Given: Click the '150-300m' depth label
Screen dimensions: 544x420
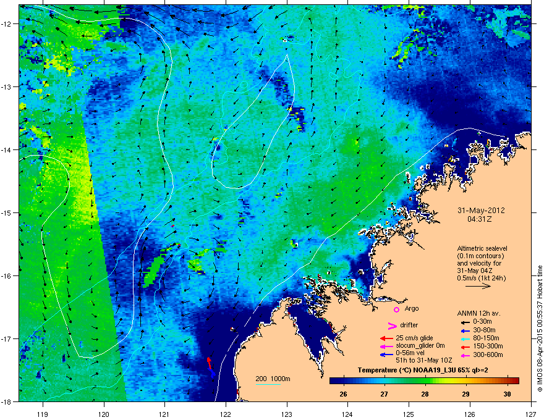Looking at the screenshot, I should (488, 346).
